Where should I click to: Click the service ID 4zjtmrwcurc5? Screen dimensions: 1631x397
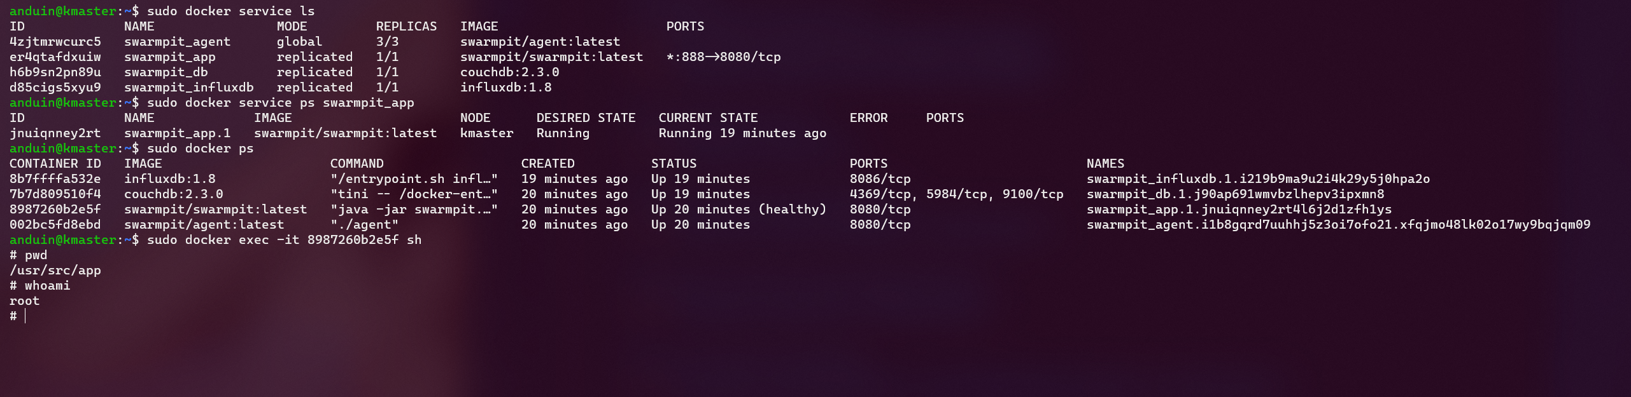(55, 42)
